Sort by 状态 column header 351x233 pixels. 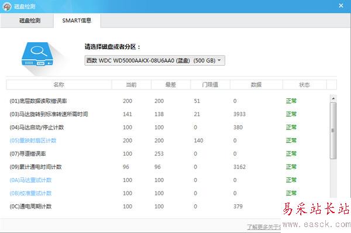pos(304,85)
